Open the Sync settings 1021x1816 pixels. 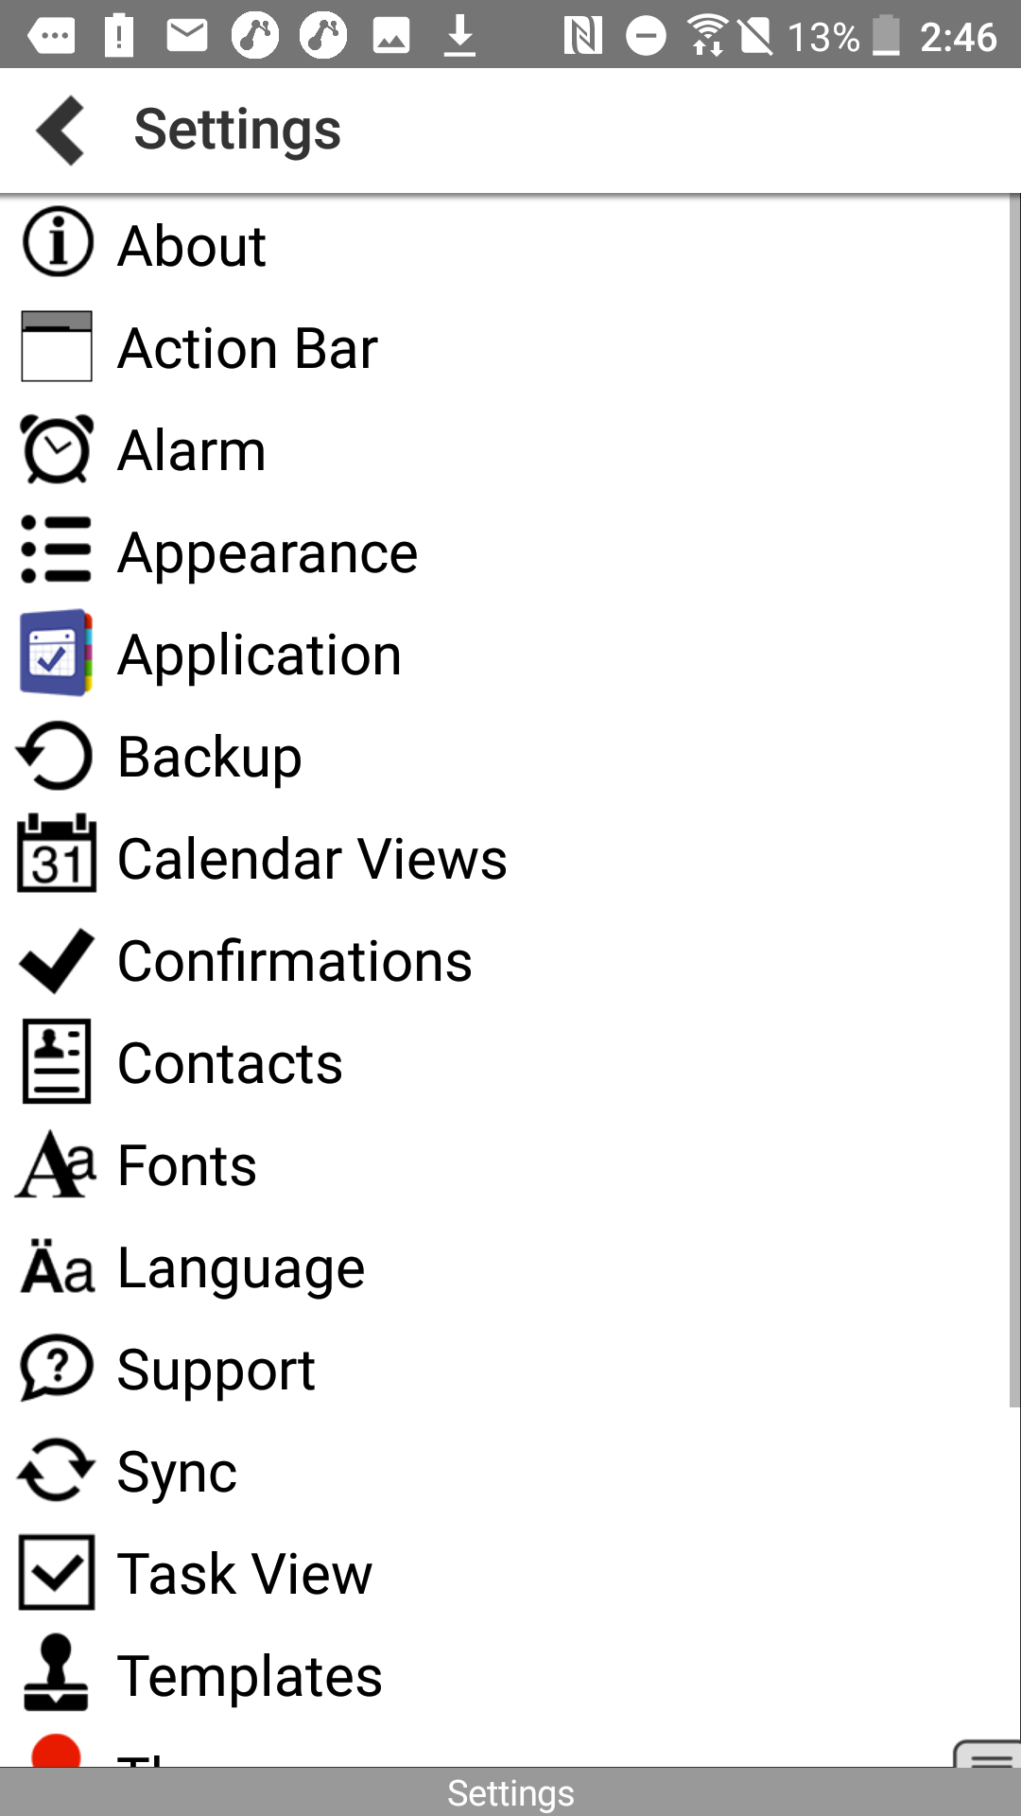click(x=177, y=1473)
